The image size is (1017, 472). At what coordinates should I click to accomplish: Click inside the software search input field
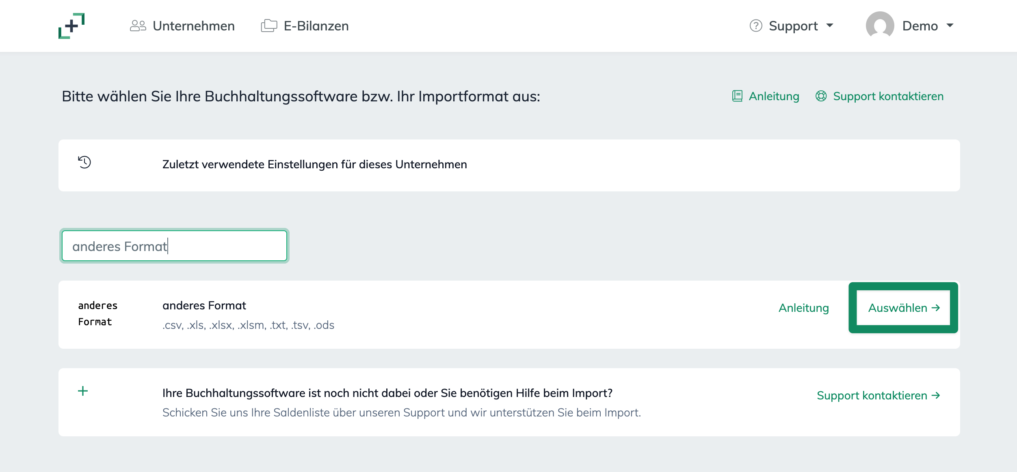click(174, 245)
